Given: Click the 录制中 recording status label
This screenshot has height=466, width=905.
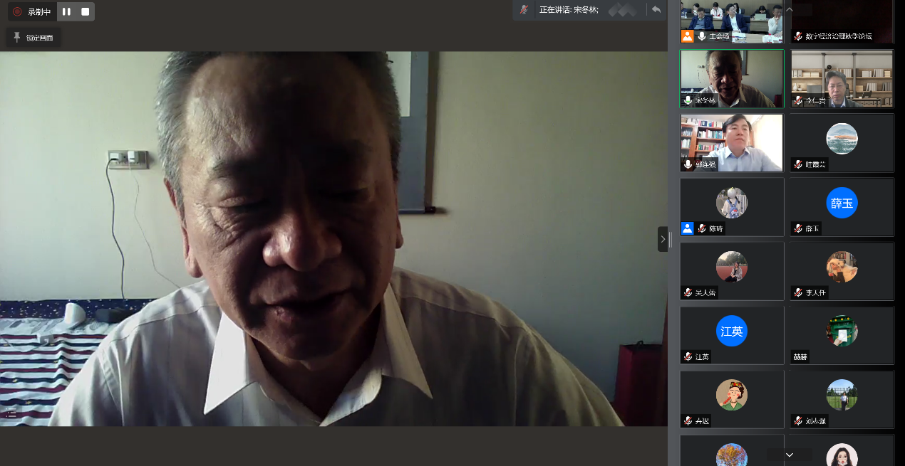Looking at the screenshot, I should pos(39,12).
